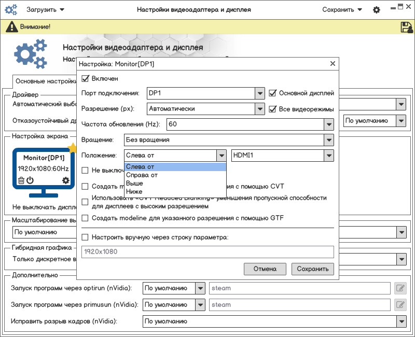The image size is (415, 337).
Task: Click the 1920x1080 parameter input field
Action: click(x=208, y=252)
